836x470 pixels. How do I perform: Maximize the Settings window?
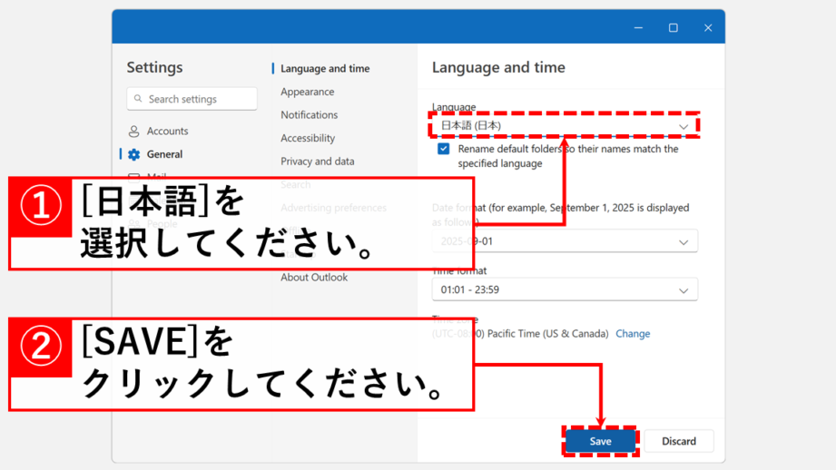(x=673, y=28)
